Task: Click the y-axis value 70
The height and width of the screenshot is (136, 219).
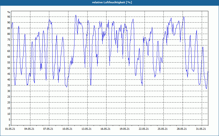Action: (9, 45)
